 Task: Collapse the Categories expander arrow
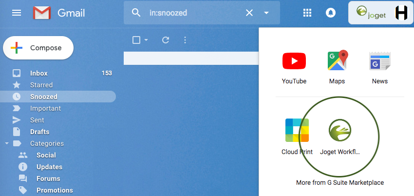(x=7, y=143)
